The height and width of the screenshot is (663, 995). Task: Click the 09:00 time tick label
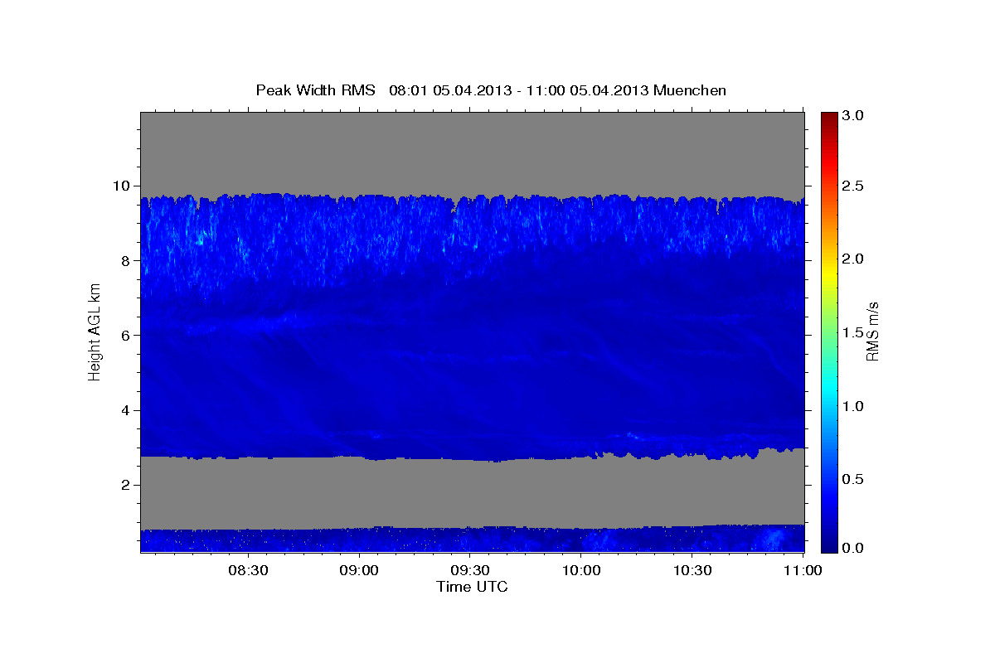coord(359,570)
